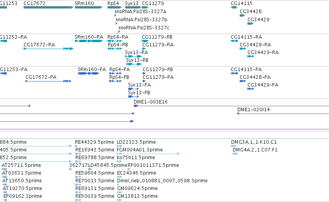The height and width of the screenshot is (202, 329).
Task: Click the RE50039.5prime EST label
Action: pos(95,196)
